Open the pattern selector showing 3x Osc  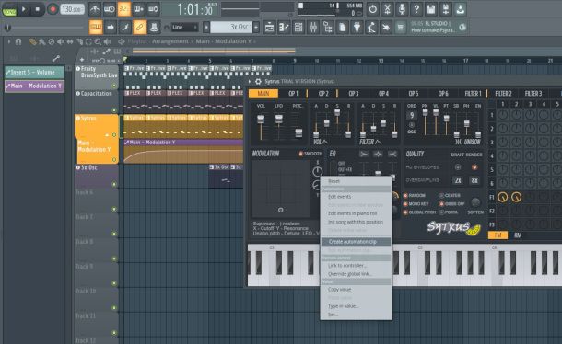coord(231,28)
